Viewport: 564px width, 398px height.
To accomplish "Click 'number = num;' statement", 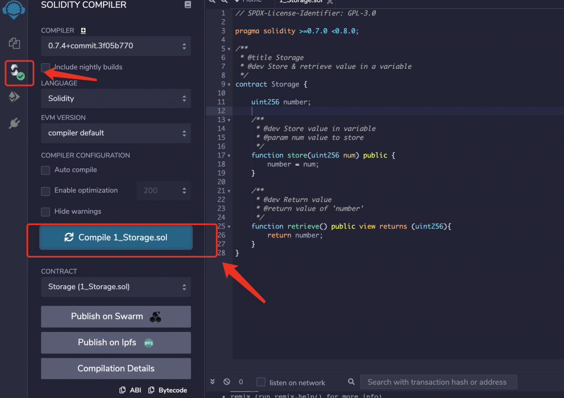I will pos(293,164).
